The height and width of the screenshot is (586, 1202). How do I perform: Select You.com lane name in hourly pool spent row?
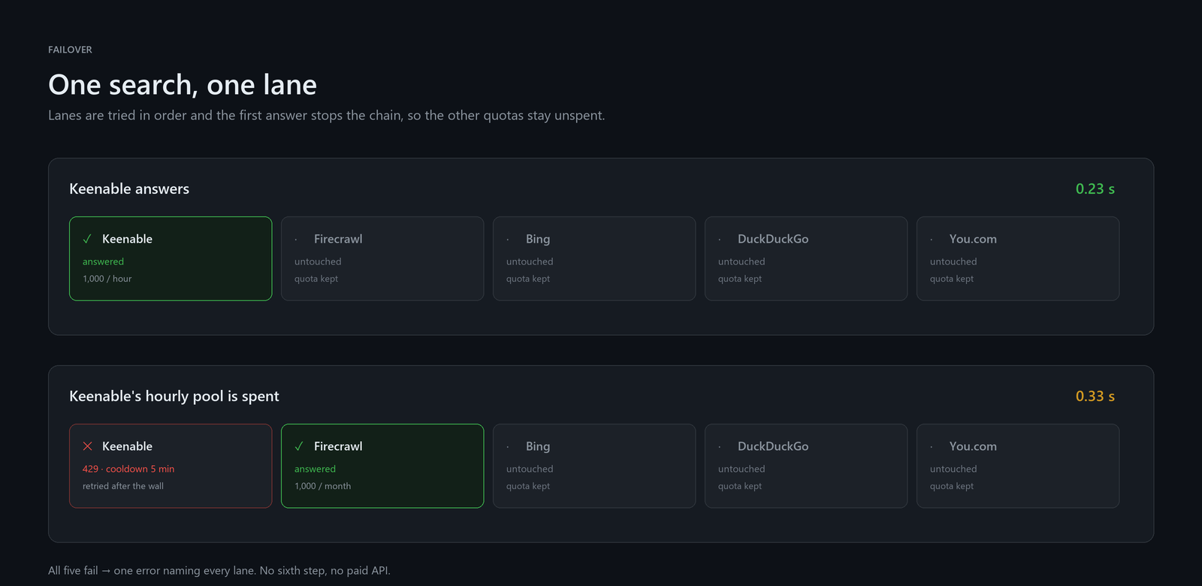[973, 446]
